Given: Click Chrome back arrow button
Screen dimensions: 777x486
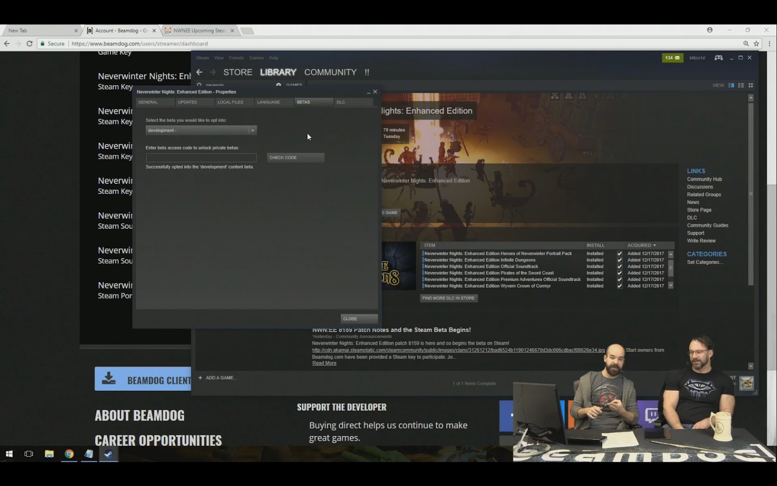Looking at the screenshot, I should click(x=7, y=44).
